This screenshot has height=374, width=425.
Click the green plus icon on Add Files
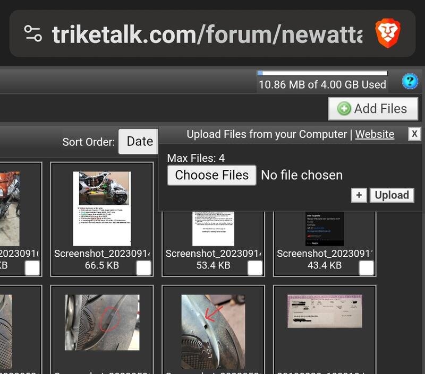tap(344, 109)
